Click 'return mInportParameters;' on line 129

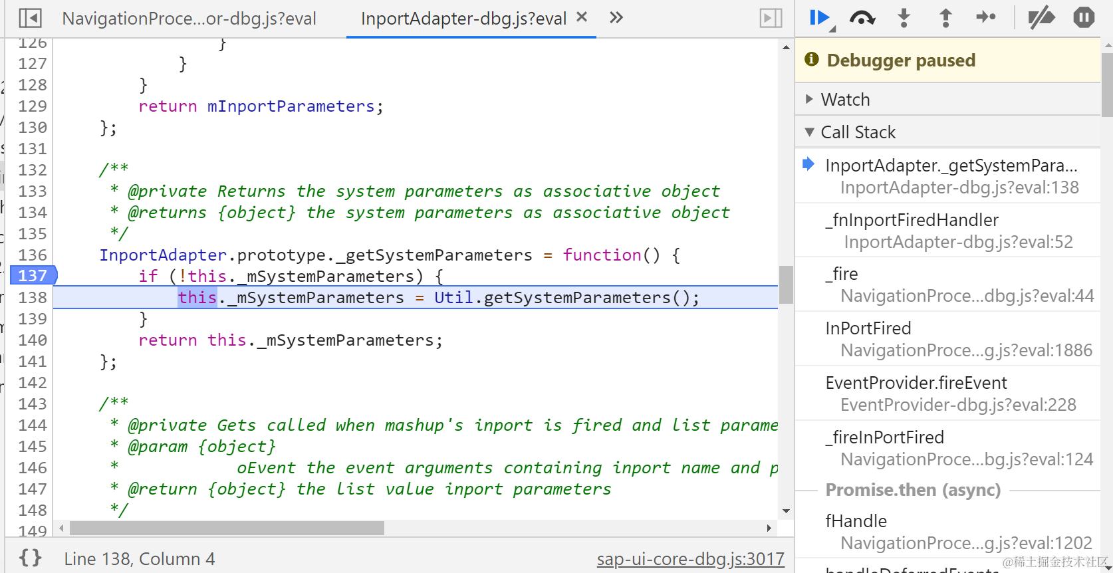[261, 106]
